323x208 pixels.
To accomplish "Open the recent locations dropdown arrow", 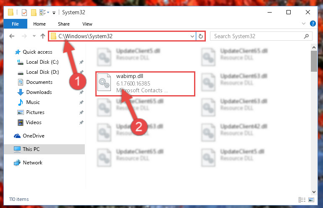I will [34, 36].
